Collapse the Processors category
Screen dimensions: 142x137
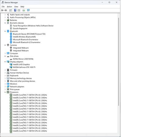tap(5, 92)
